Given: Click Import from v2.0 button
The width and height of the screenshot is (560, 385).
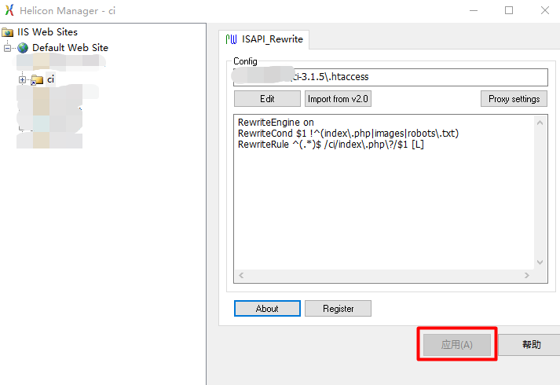Looking at the screenshot, I should point(338,98).
